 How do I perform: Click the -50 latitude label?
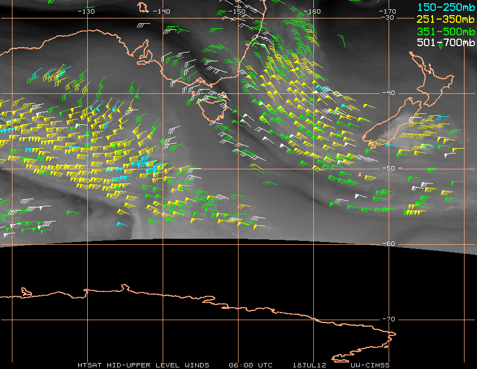pyautogui.click(x=389, y=168)
